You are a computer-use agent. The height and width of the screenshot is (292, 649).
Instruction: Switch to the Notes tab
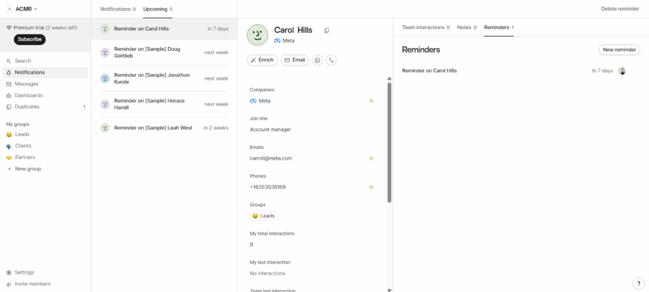(x=466, y=27)
